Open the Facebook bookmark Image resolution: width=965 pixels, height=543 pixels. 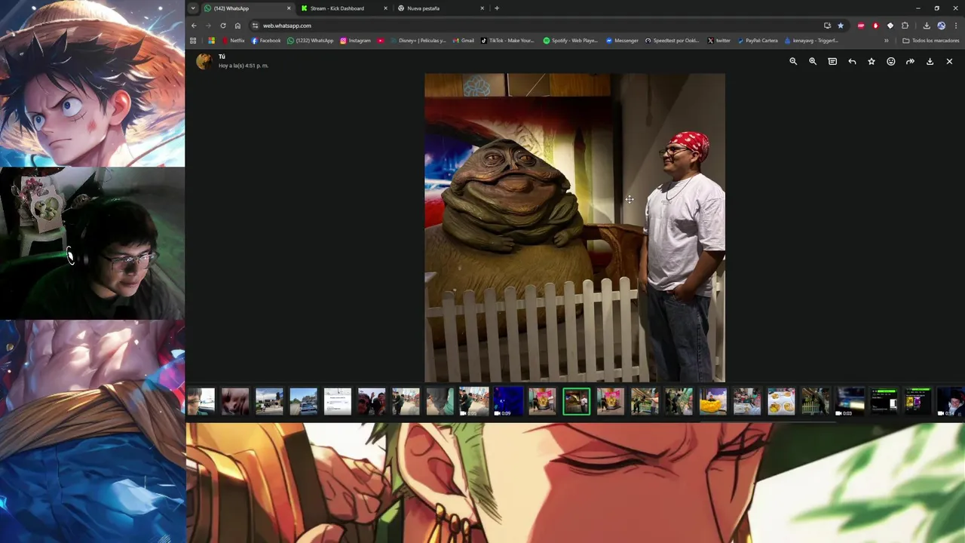pyautogui.click(x=266, y=41)
